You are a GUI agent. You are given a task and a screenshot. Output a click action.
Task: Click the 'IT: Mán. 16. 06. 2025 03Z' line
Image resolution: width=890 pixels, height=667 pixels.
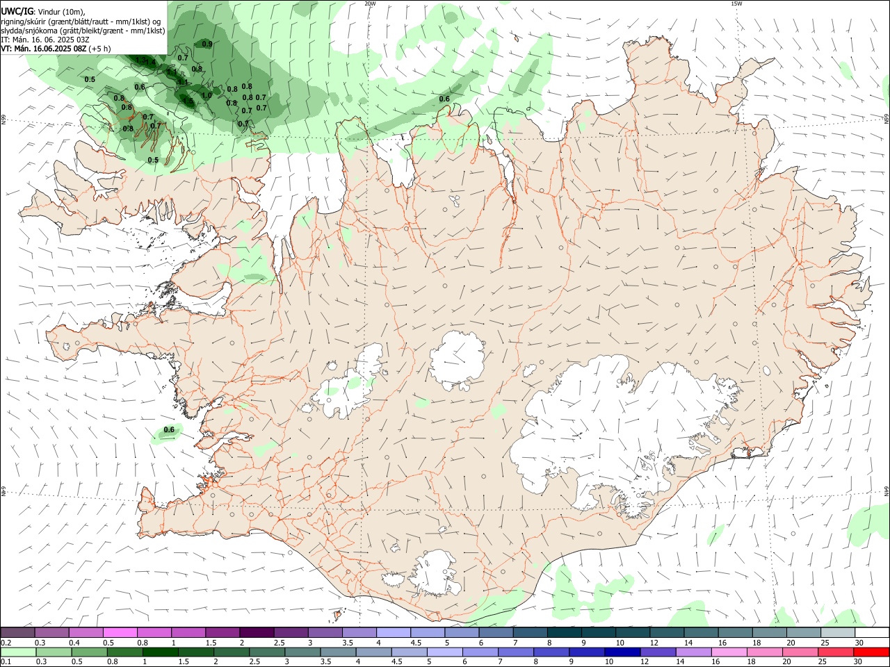point(45,40)
